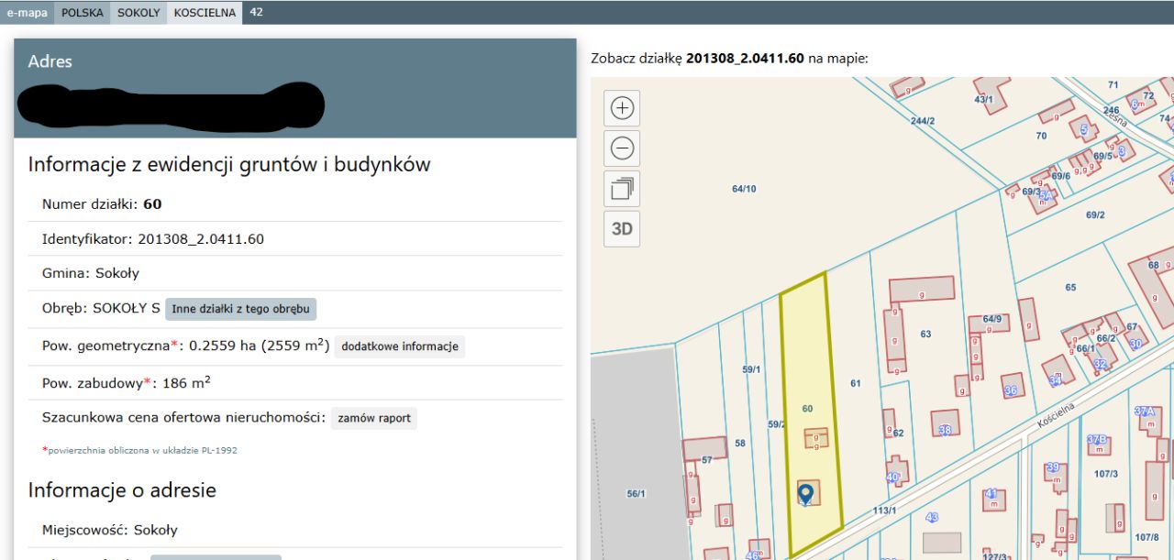This screenshot has height=560, width=1174.
Task: Click parcel 64/10 in the upper map area
Action: (743, 188)
